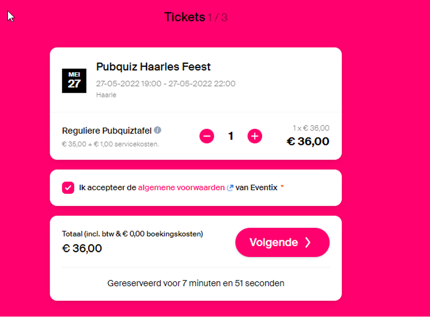Click the bold € 36,00 ticket subtotal
Viewport: 430px width, 317px height.
point(308,141)
